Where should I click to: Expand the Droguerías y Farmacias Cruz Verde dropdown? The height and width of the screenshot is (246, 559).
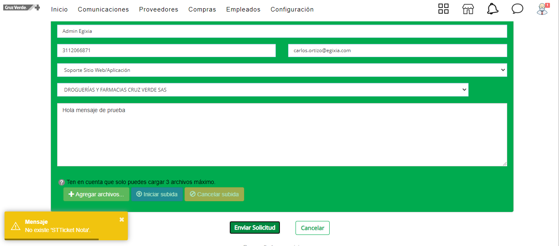point(262,90)
